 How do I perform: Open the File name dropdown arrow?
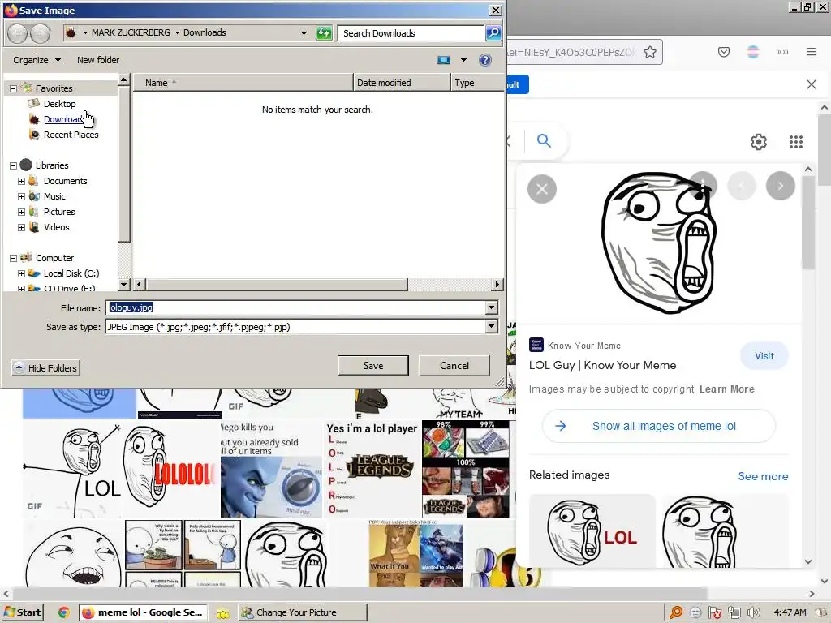[x=491, y=307]
